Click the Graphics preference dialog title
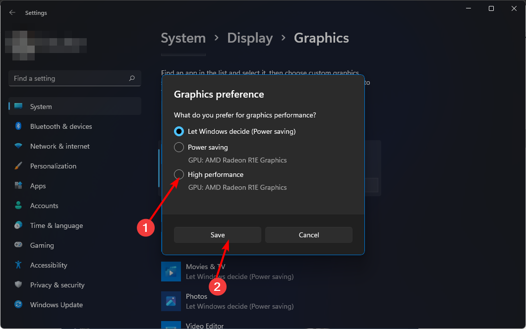 pos(219,94)
